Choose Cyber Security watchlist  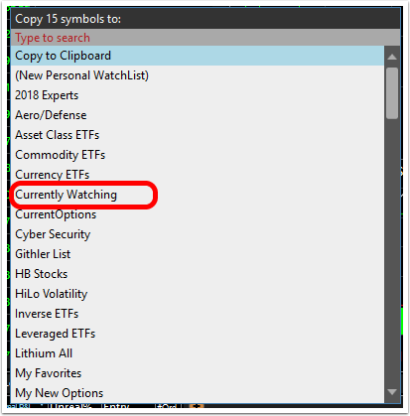pos(198,234)
